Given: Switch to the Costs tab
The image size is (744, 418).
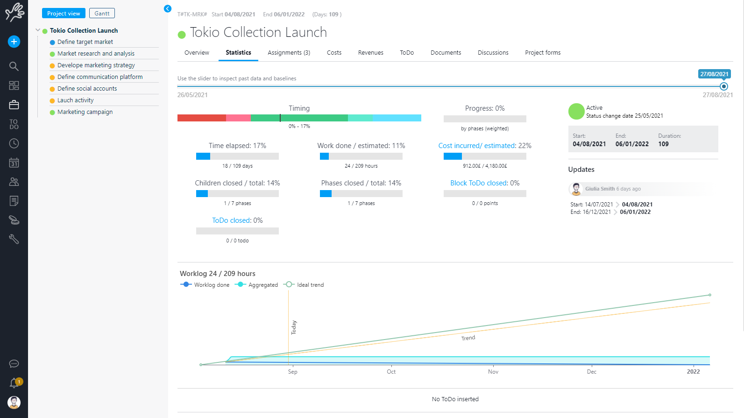Looking at the screenshot, I should [334, 53].
